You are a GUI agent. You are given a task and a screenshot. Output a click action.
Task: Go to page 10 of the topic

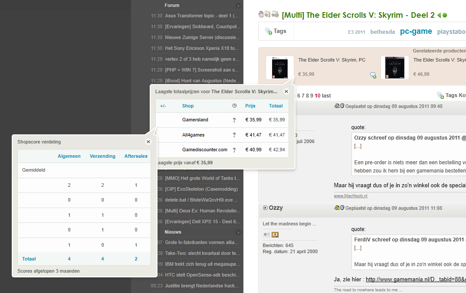click(318, 96)
